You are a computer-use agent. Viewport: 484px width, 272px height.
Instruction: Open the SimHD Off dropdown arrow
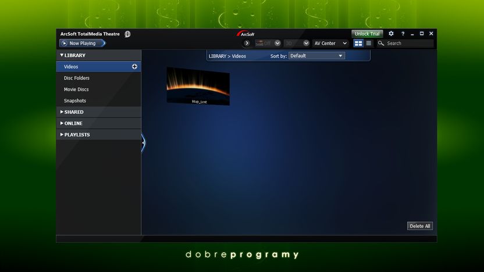click(x=277, y=43)
